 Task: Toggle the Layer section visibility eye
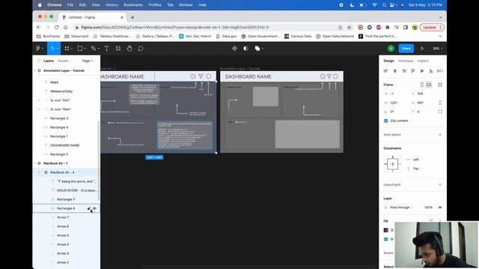(440, 207)
